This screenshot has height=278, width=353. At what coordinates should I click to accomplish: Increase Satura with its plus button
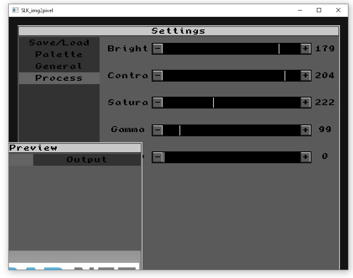pos(306,103)
